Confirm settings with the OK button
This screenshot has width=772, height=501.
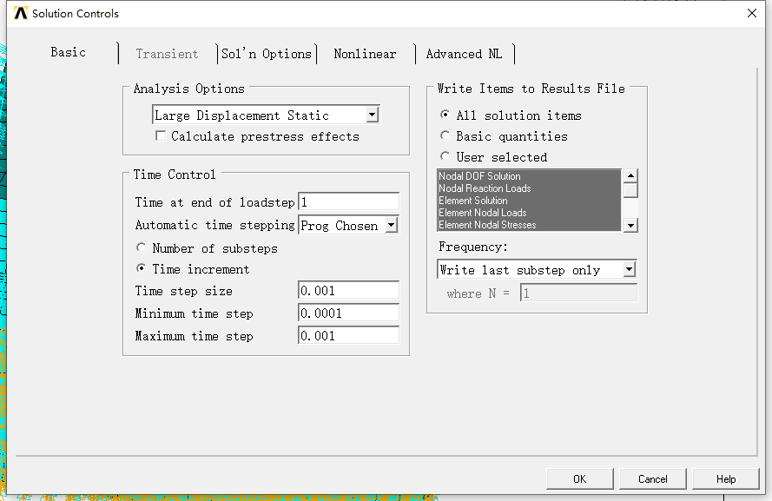click(x=579, y=478)
